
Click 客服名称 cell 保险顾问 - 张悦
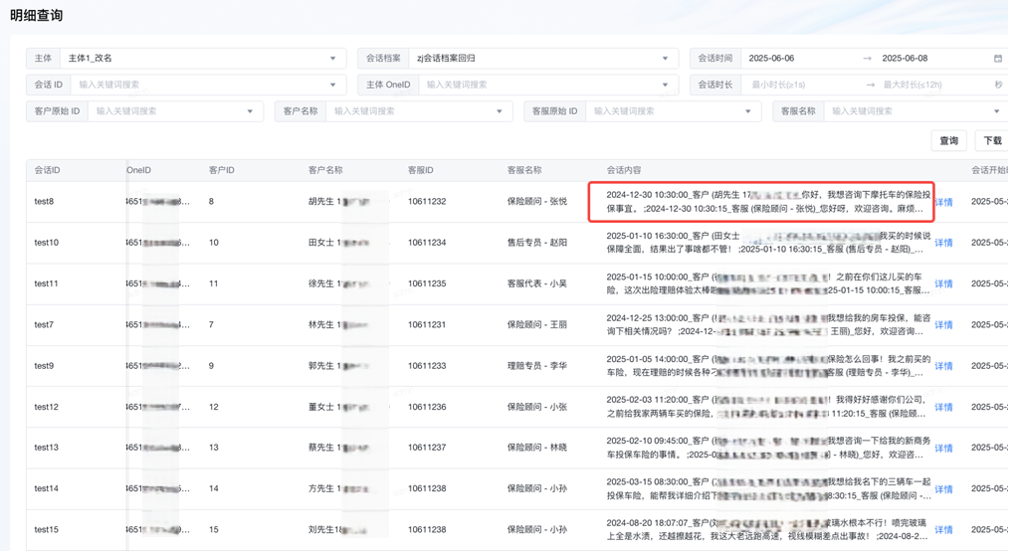pyautogui.click(x=536, y=202)
